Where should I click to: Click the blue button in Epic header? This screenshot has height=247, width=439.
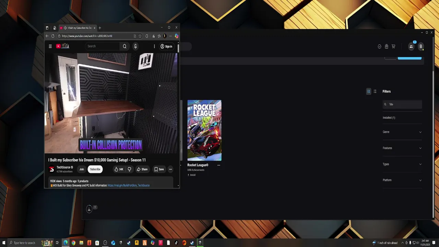pyautogui.click(x=410, y=58)
